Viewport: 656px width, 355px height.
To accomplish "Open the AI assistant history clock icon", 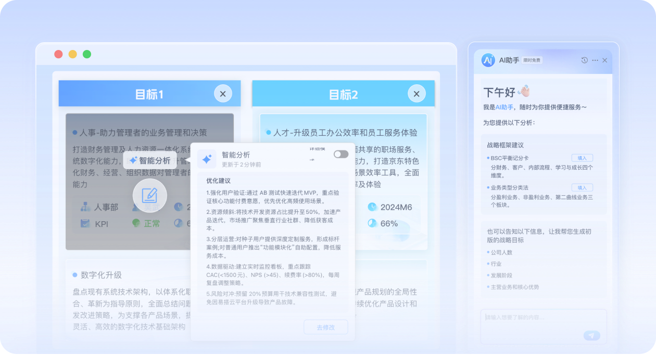I will pyautogui.click(x=585, y=60).
